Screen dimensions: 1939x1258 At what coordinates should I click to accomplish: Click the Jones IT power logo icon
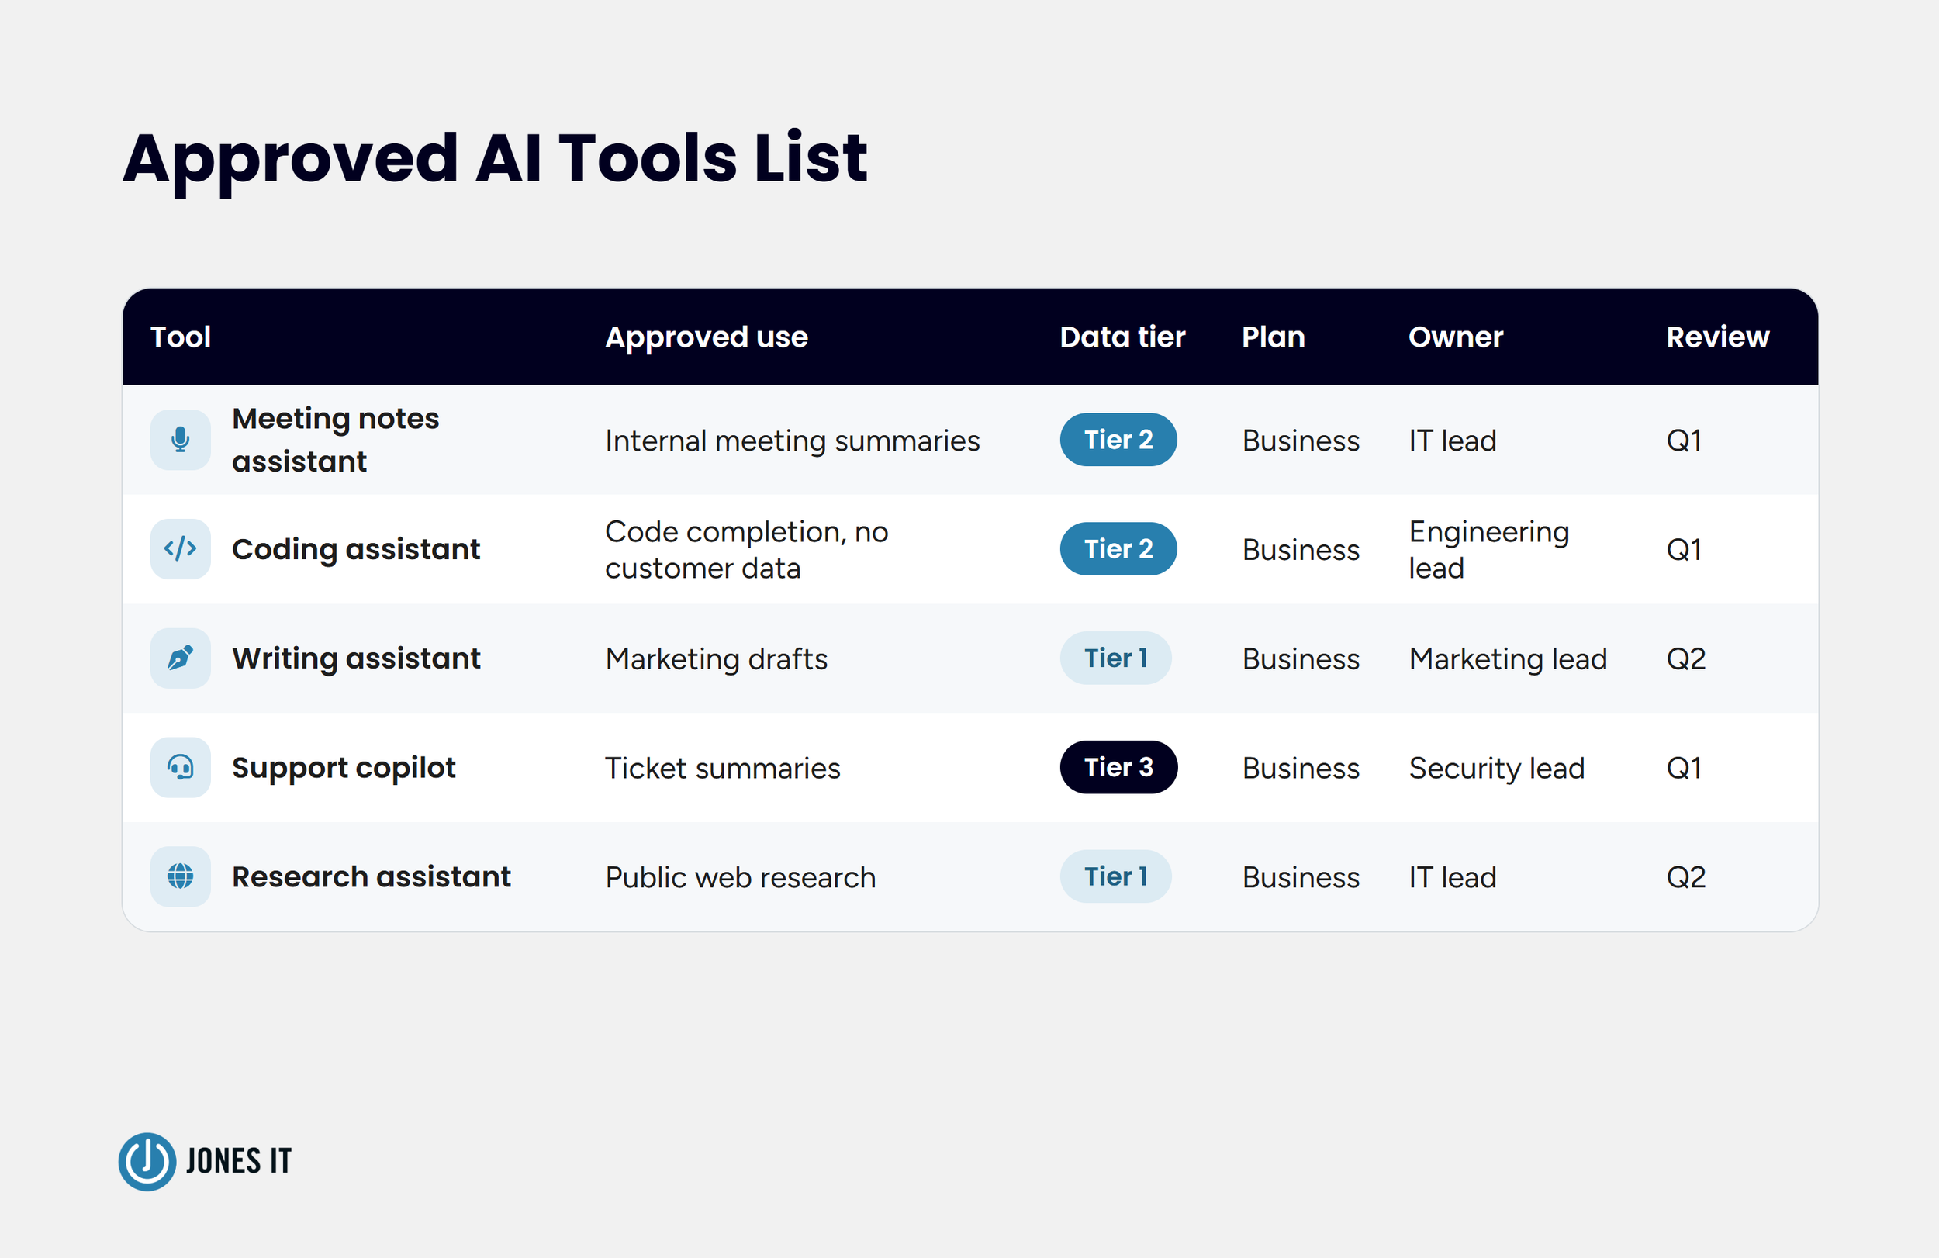tap(147, 1161)
